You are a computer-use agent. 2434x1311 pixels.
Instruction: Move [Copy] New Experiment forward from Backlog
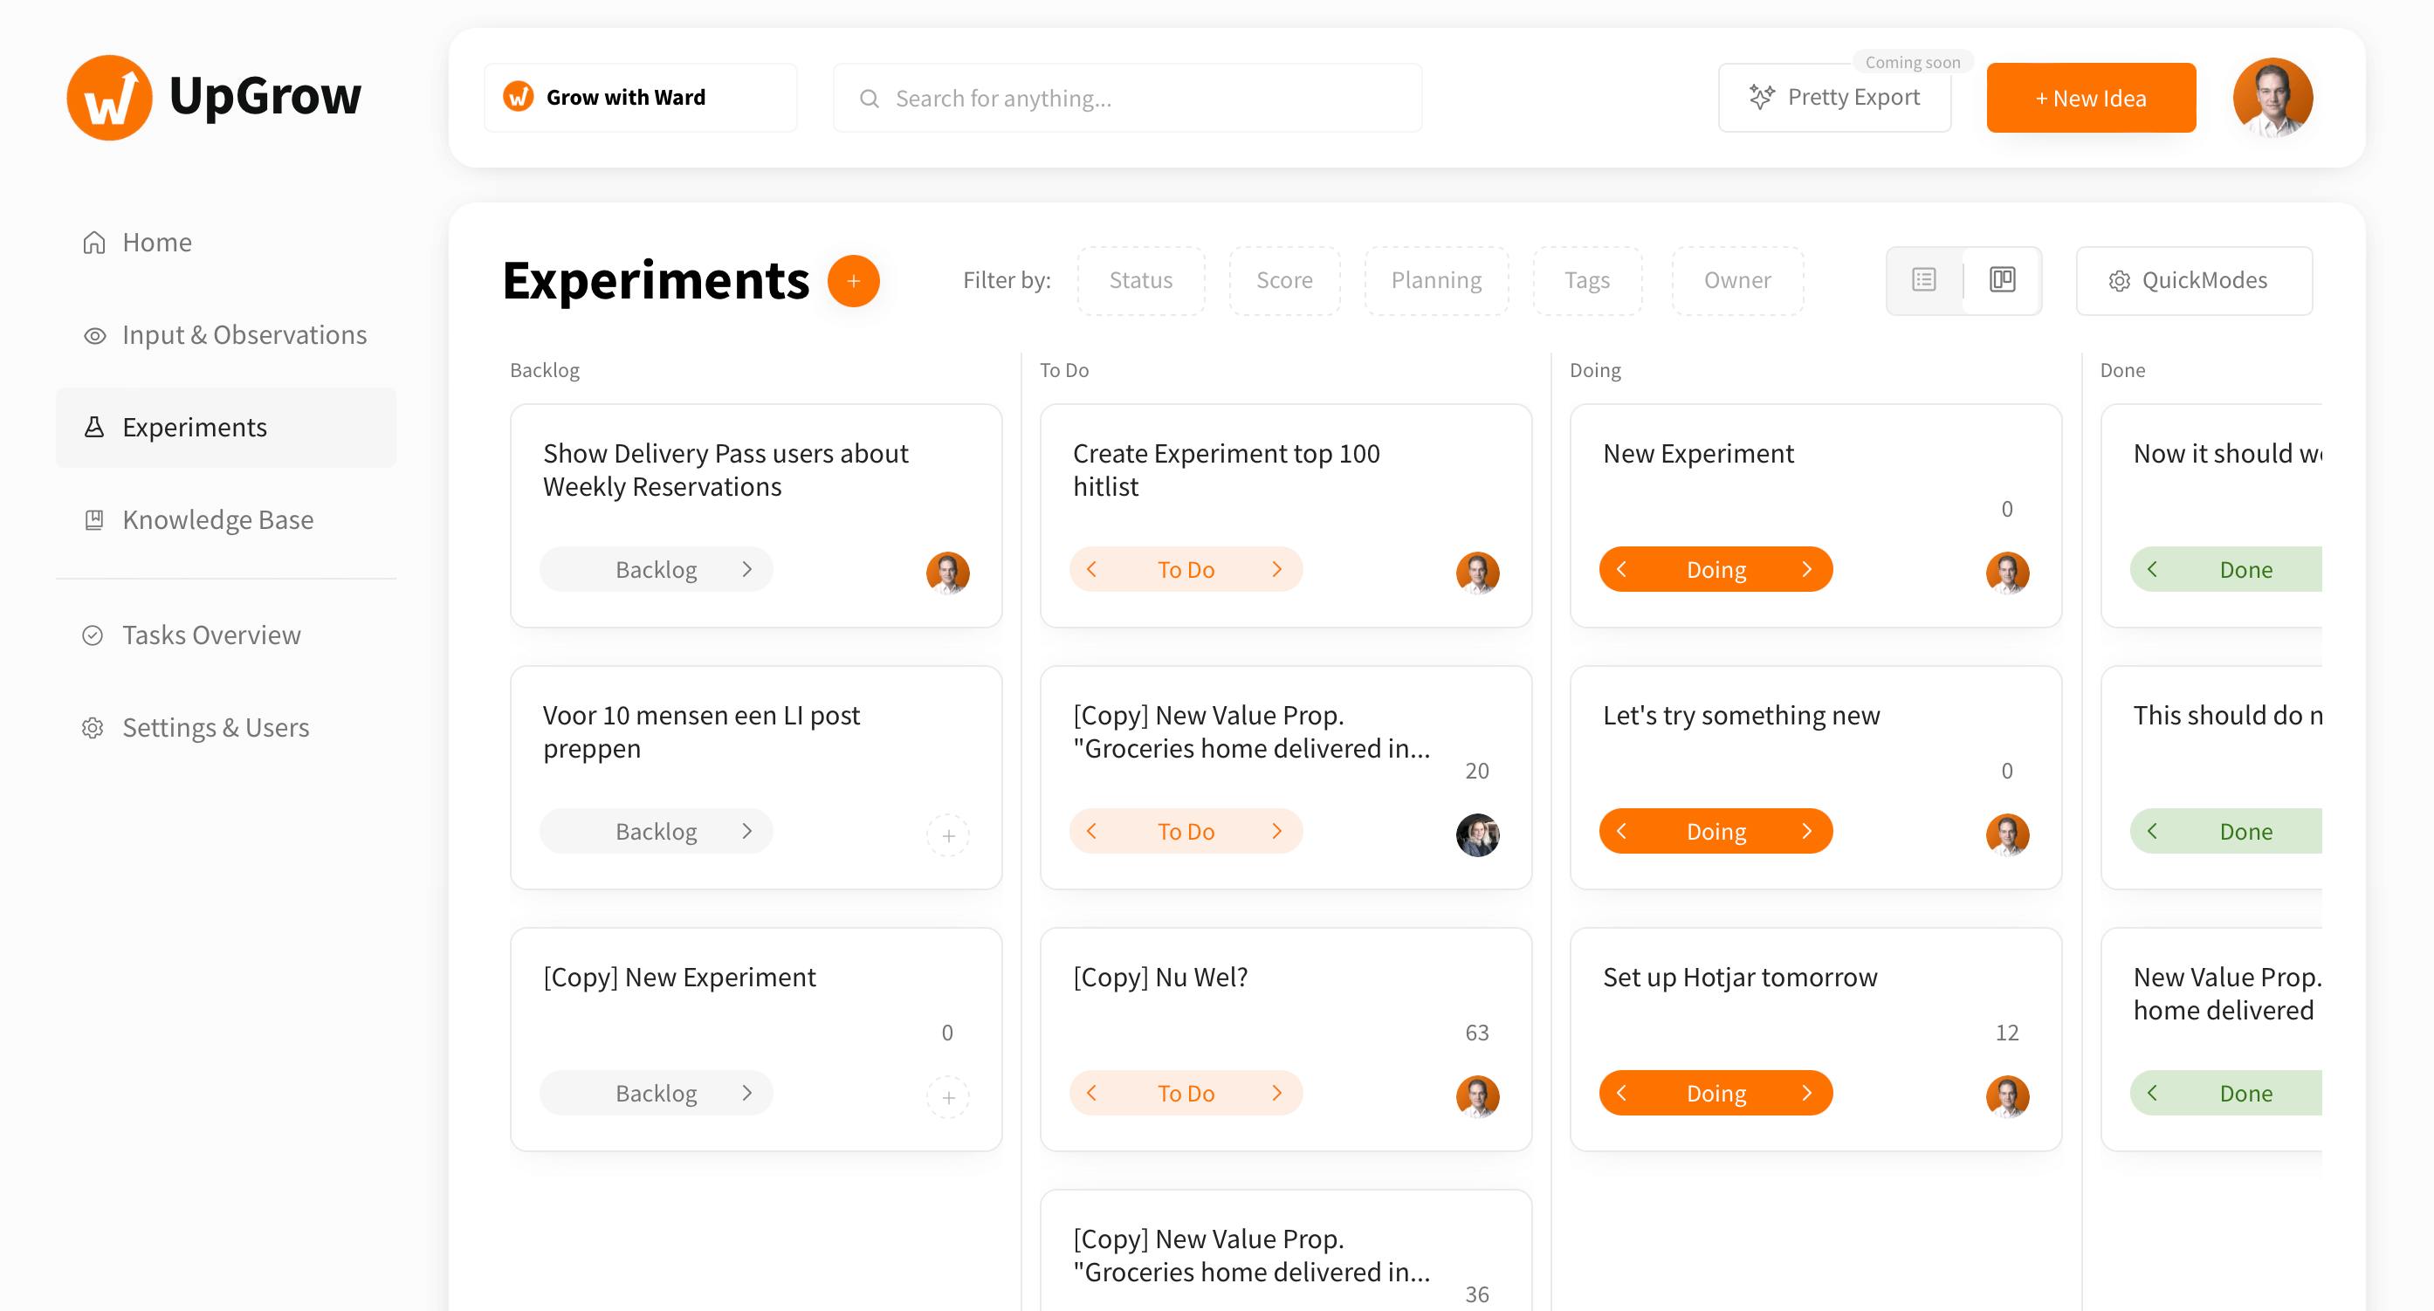746,1092
